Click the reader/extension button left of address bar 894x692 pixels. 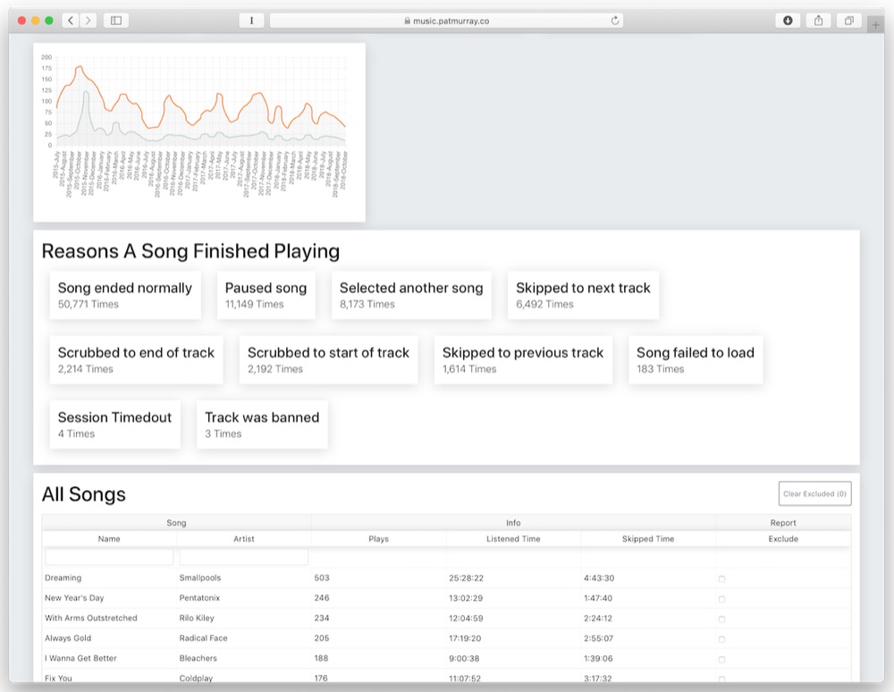coord(251,20)
